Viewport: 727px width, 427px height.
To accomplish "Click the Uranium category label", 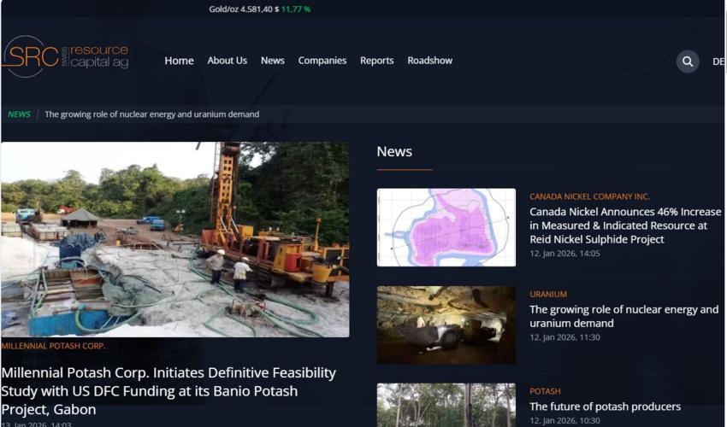I will [x=547, y=294].
